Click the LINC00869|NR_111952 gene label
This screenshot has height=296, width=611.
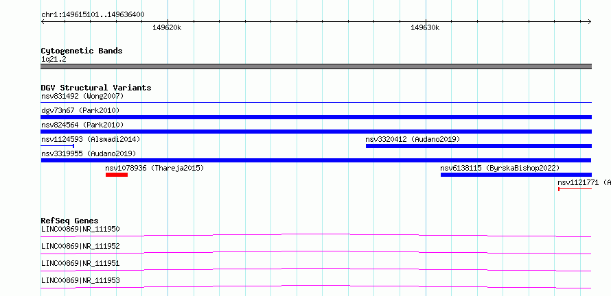tap(80, 246)
